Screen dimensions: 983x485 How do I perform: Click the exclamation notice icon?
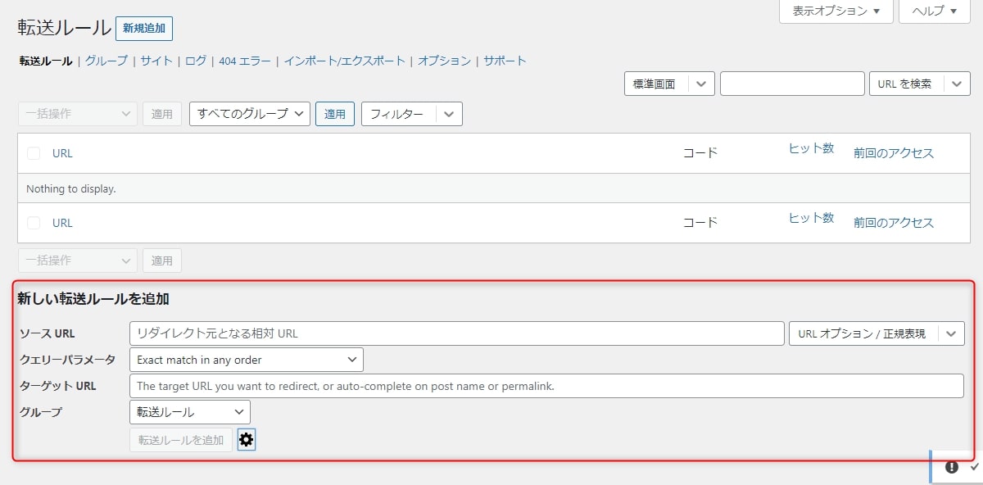[x=951, y=467]
